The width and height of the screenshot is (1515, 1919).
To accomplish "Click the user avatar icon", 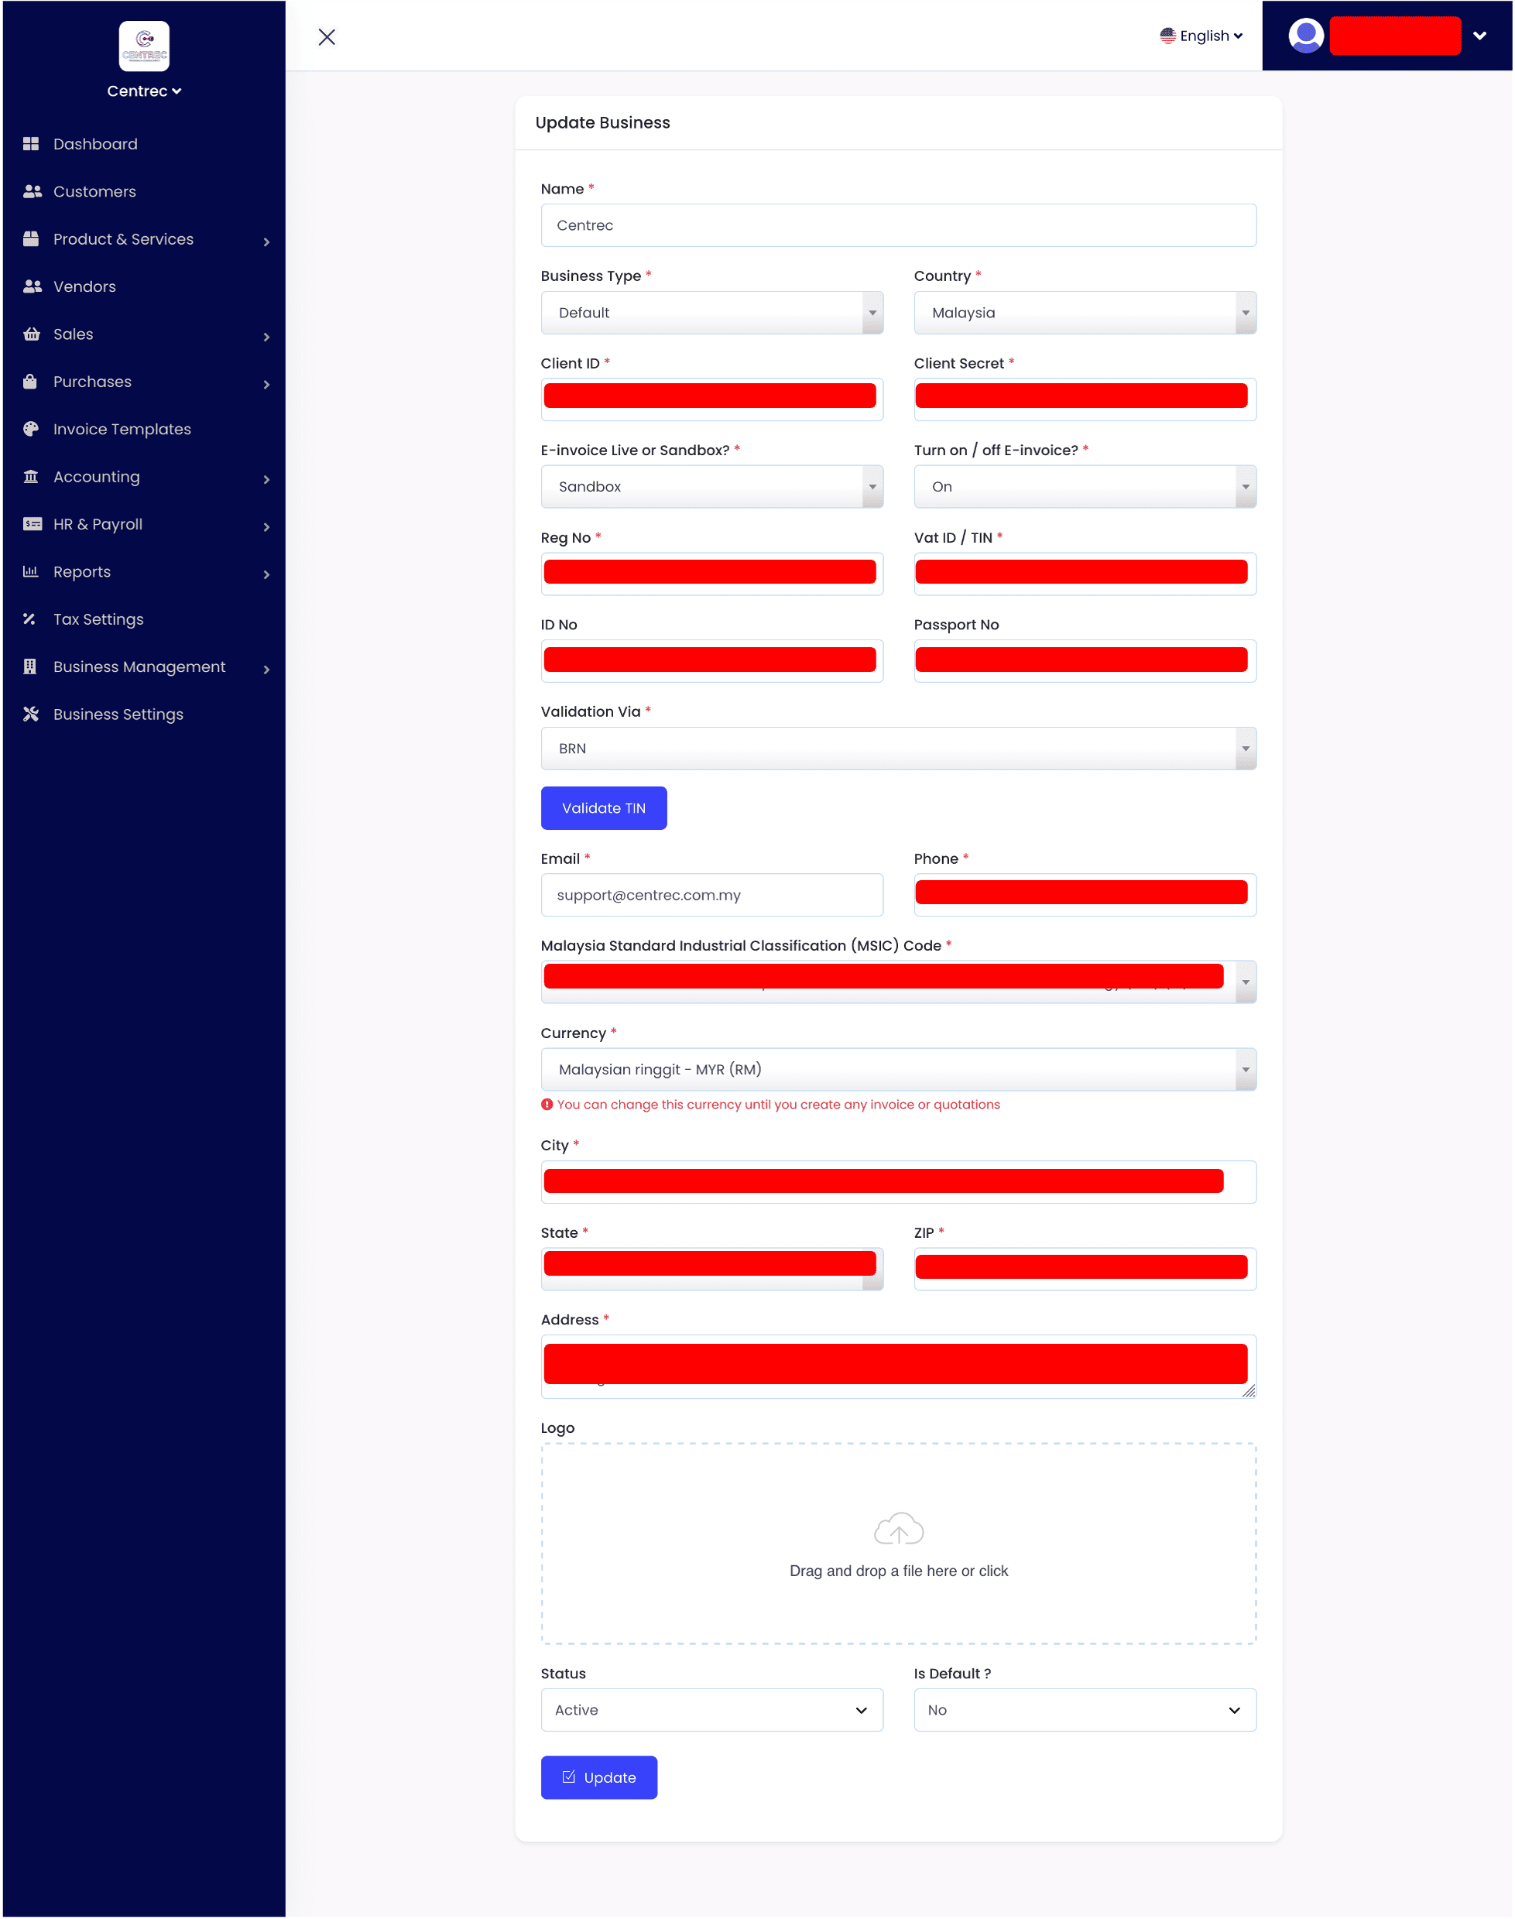I will point(1306,36).
